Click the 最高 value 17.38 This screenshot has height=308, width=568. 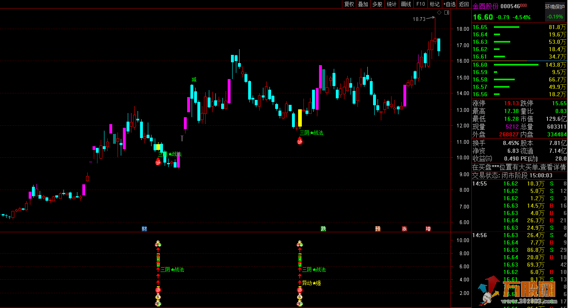[x=511, y=111]
